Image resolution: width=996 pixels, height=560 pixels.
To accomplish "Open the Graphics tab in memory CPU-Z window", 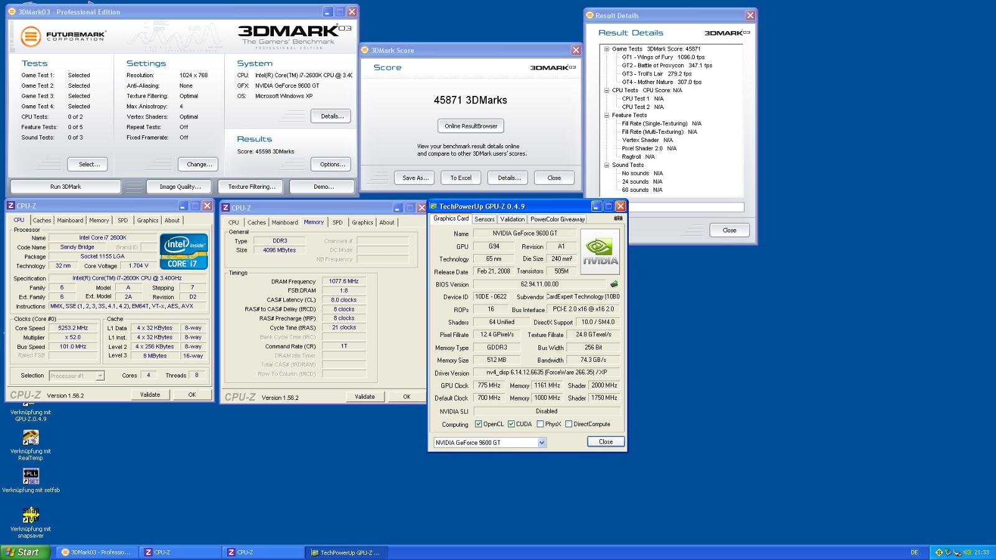I will point(362,222).
